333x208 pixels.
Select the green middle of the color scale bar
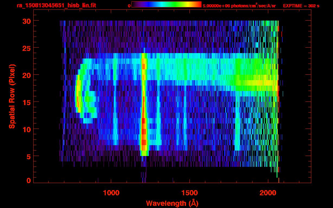pyautogui.click(x=168, y=5)
